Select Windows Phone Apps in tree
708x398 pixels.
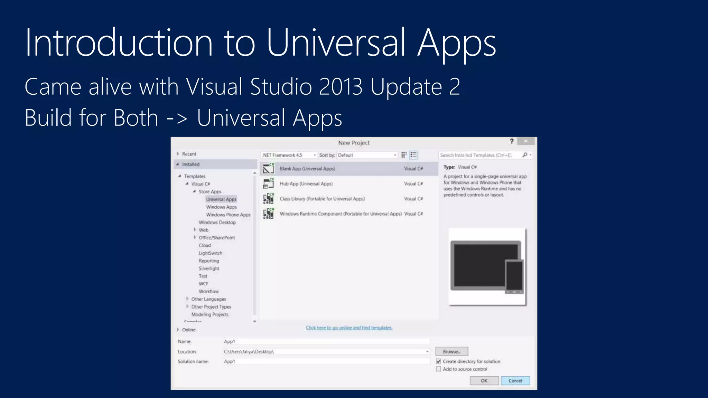point(228,215)
